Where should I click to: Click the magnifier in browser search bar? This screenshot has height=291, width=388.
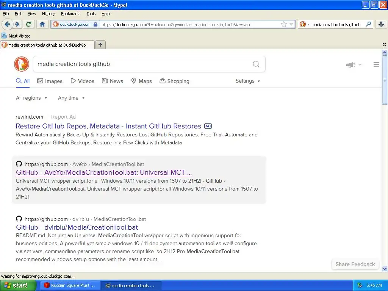click(368, 24)
